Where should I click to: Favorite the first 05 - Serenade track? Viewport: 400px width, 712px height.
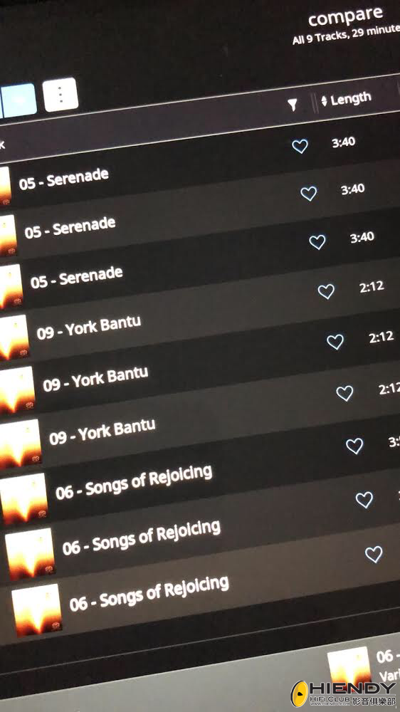pyautogui.click(x=300, y=146)
